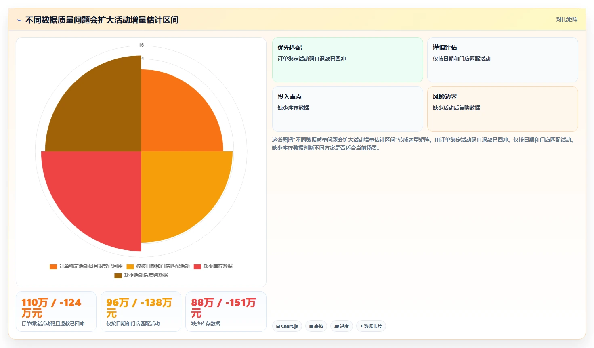Open the 投入重点 matrix card

[x=348, y=109]
